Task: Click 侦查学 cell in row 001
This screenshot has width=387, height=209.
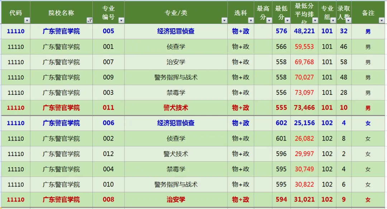Action: pos(176,47)
